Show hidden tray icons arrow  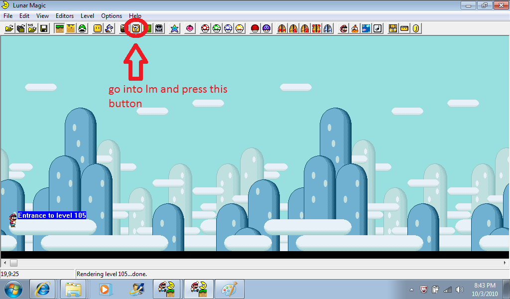pos(411,290)
